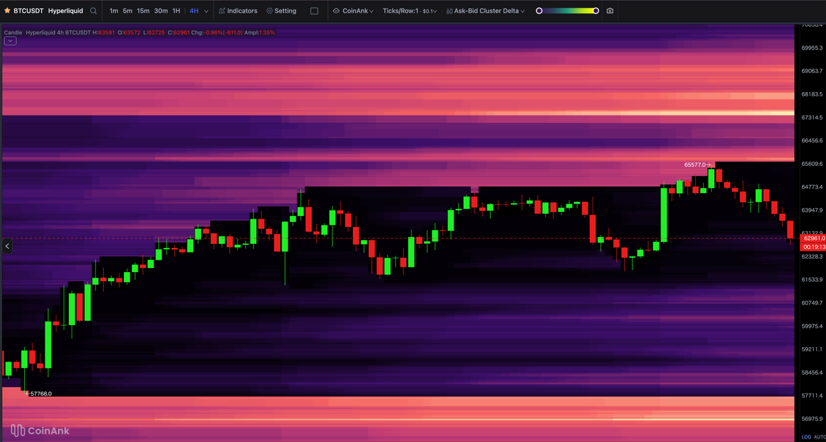Take a chart screenshot with camera icon

[x=610, y=11]
